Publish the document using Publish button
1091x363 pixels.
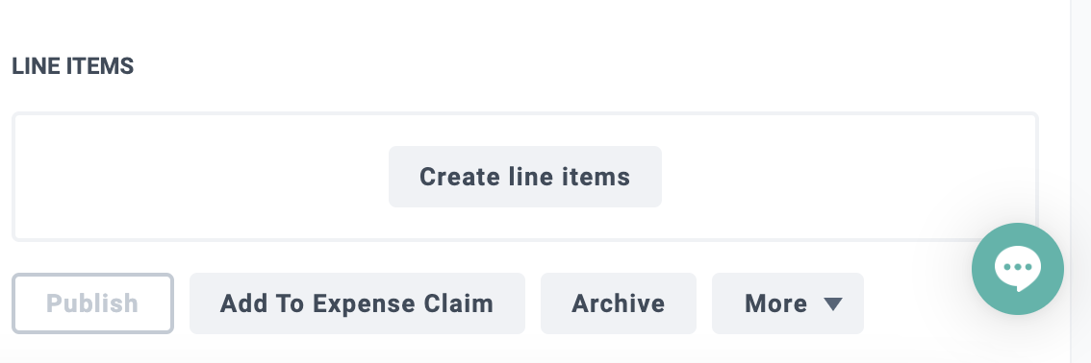pyautogui.click(x=92, y=303)
